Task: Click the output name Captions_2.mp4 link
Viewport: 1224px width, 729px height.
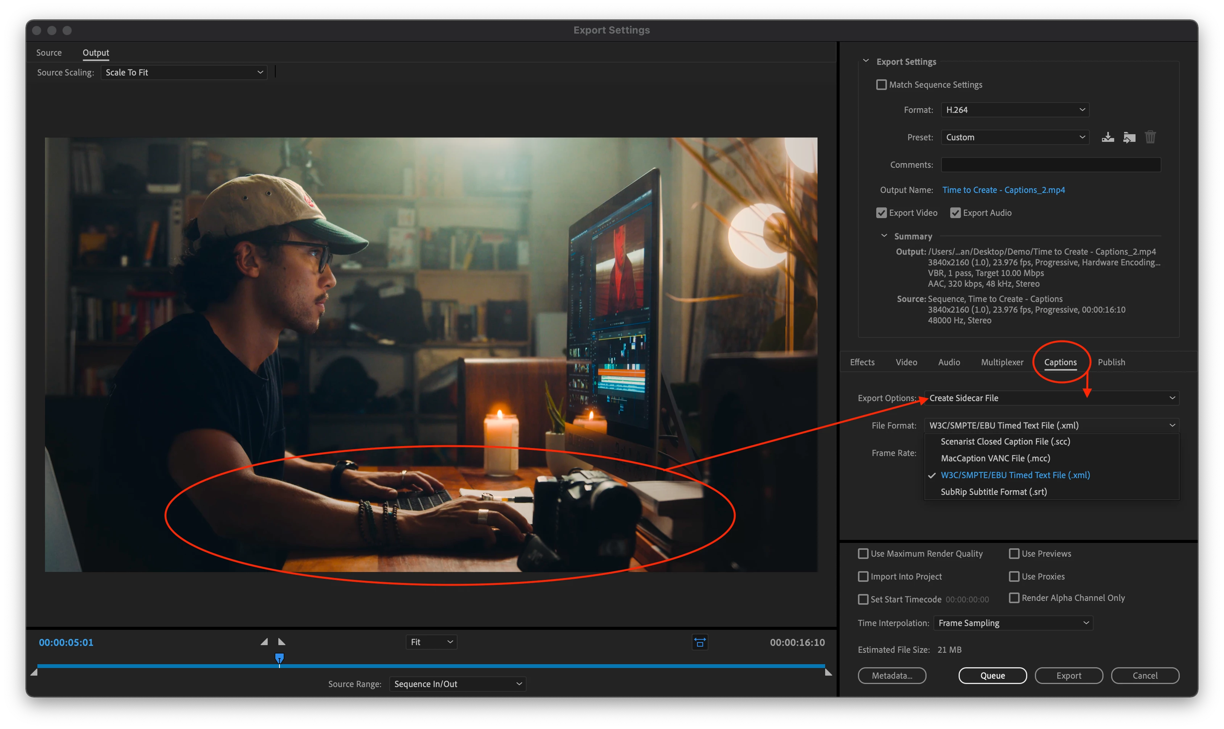Action: pos(1004,189)
